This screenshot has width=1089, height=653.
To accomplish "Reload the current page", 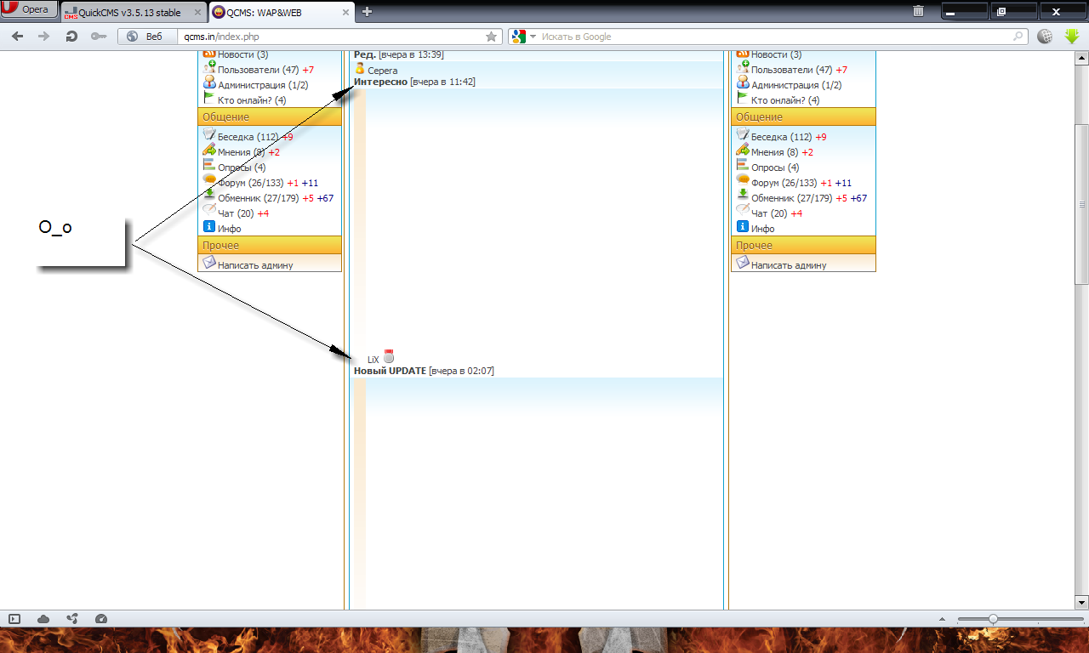I will (71, 37).
